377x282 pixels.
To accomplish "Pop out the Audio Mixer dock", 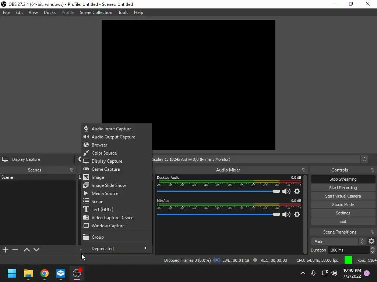I will (304, 170).
